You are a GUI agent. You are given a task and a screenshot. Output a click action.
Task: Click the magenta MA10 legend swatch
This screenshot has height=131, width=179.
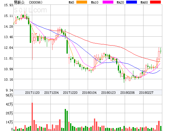pyautogui.click(x=108, y=2)
